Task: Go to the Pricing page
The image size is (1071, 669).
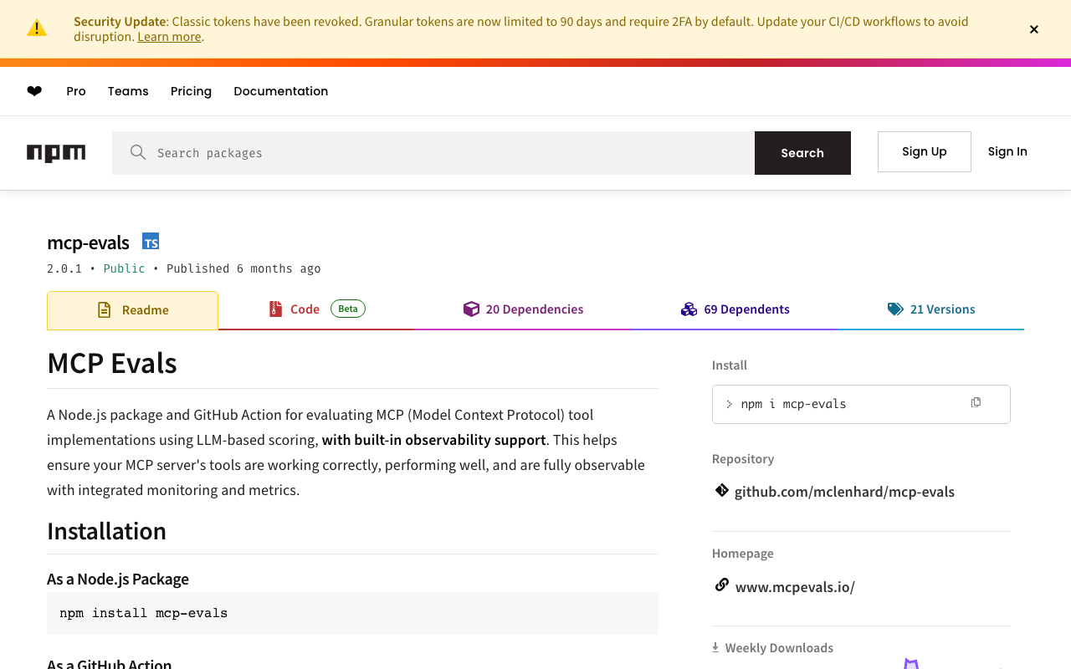Action: 191,91
